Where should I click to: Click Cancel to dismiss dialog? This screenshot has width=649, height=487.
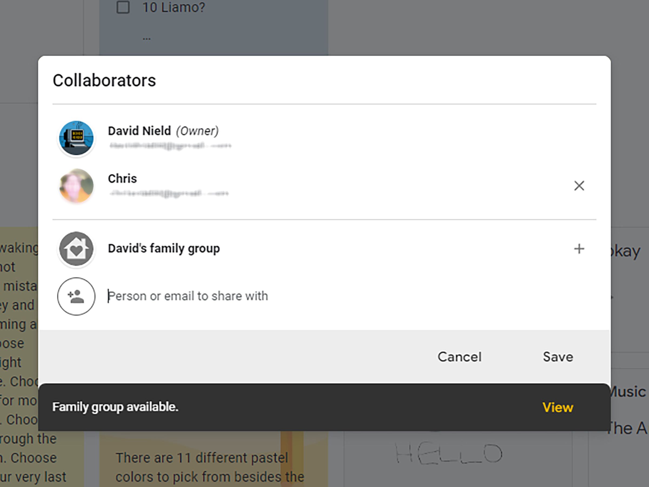(459, 357)
